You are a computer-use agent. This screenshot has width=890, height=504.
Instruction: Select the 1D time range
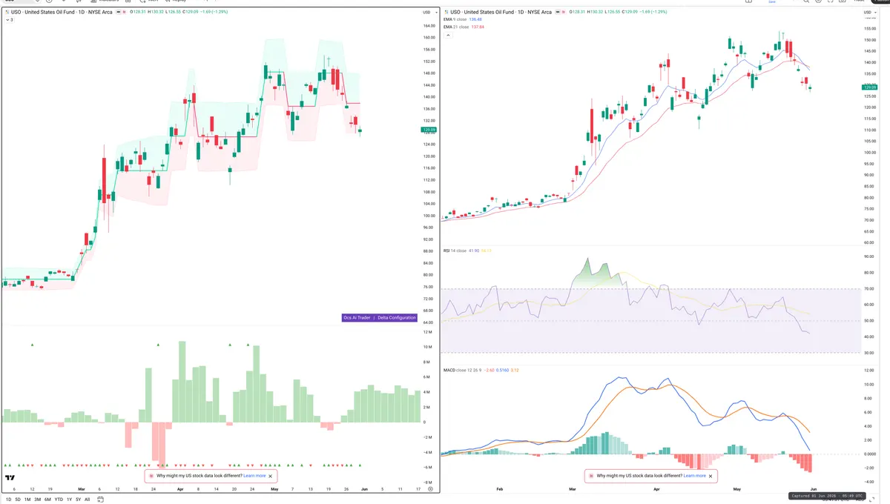coord(9,500)
